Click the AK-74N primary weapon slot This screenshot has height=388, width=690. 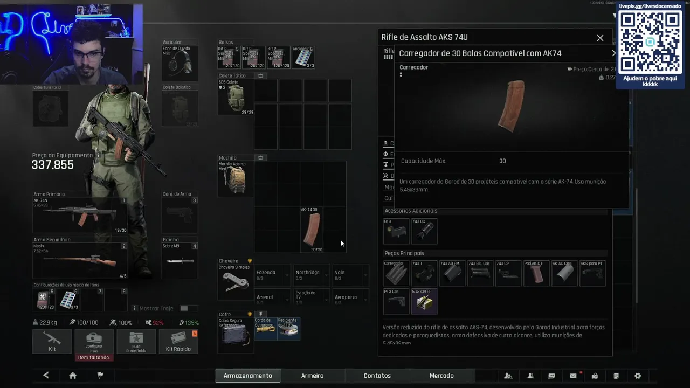80,216
